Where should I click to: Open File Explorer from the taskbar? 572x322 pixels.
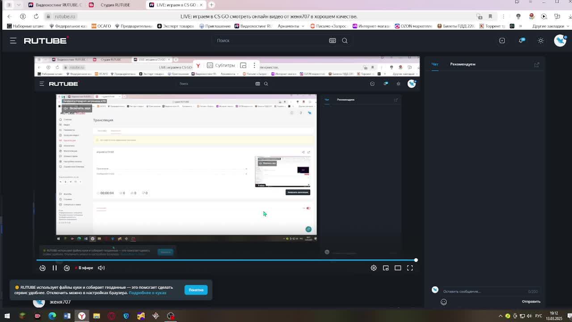tap(97, 316)
